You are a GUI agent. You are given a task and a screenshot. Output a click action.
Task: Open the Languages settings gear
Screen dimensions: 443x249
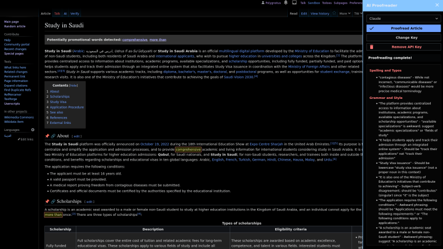click(33, 130)
